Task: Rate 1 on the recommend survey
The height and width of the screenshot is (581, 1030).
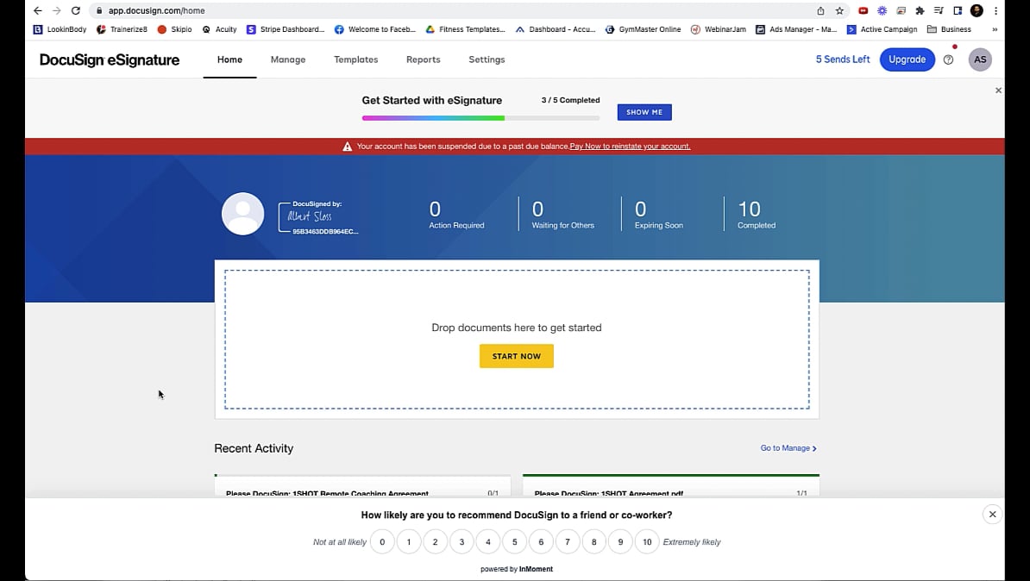Action: [409, 541]
